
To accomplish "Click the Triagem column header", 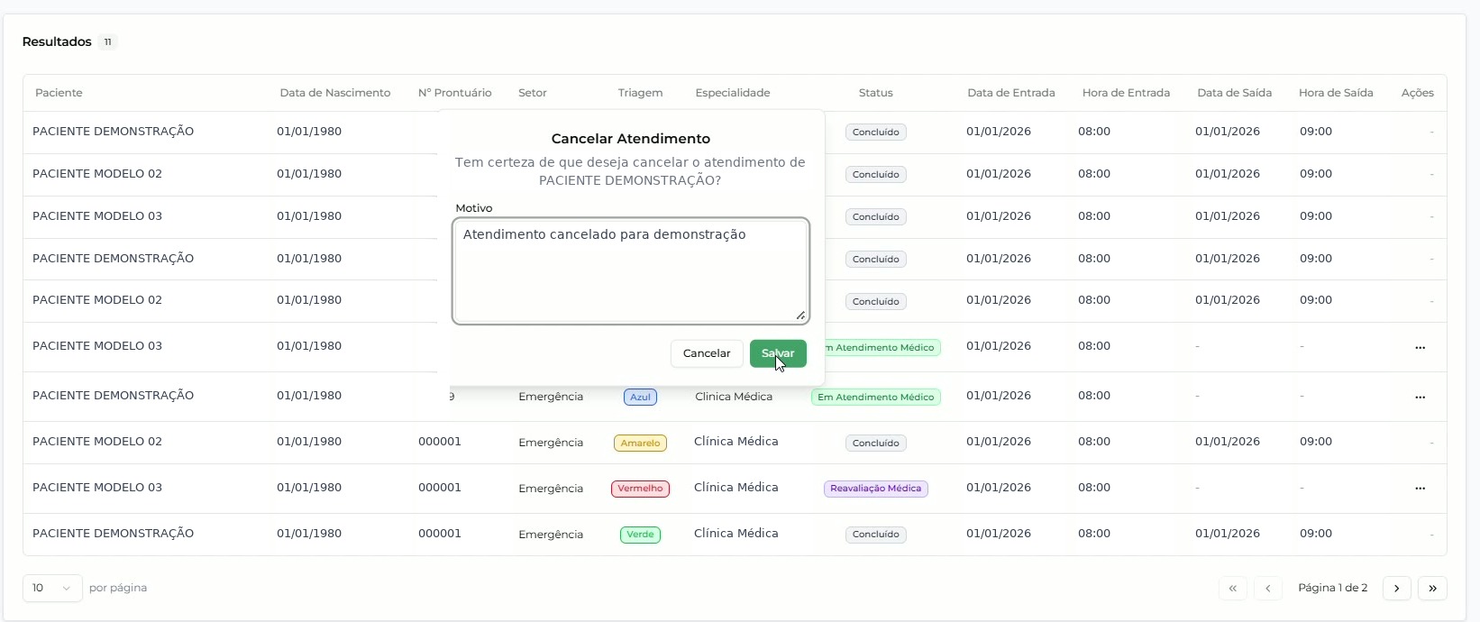I will tap(640, 93).
